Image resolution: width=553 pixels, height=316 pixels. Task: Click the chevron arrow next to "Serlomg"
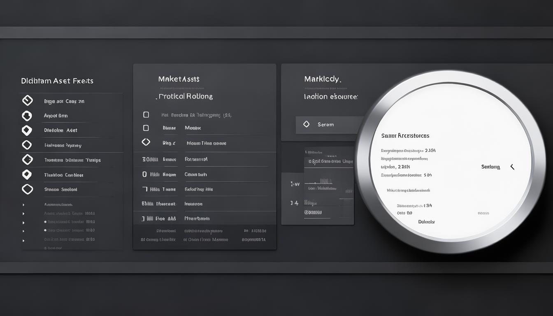click(512, 167)
